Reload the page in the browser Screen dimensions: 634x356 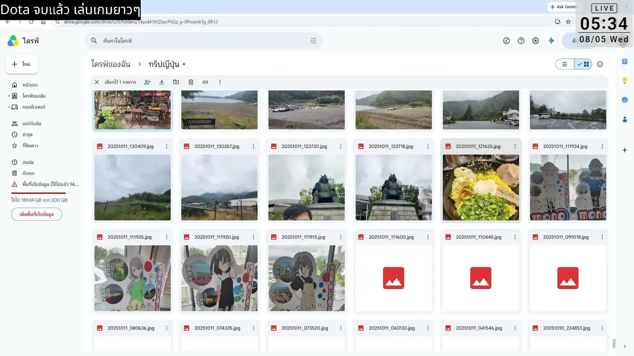(x=31, y=22)
